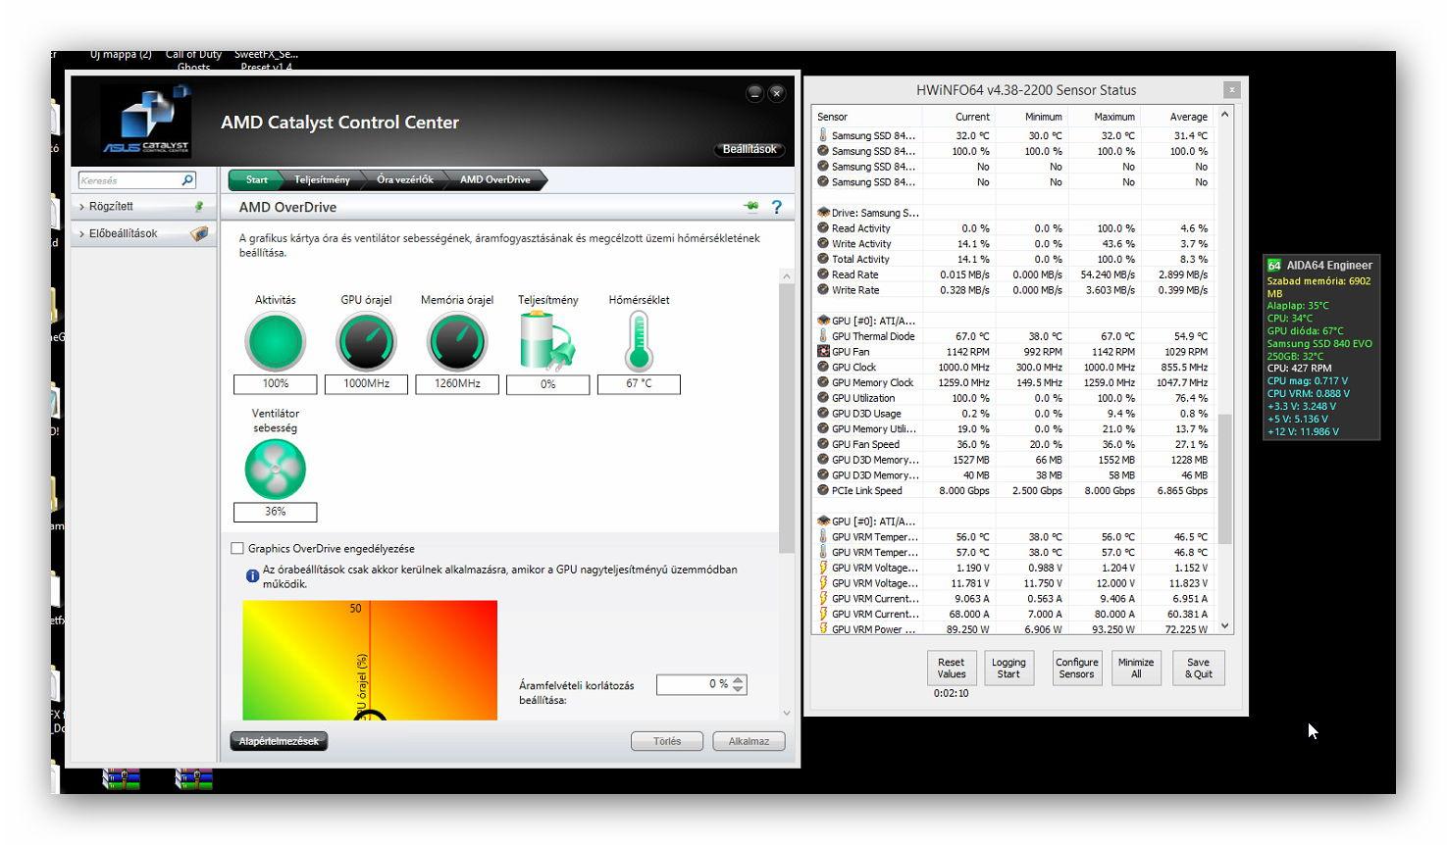The image size is (1447, 845).
Task: Decrease the Áramfelvételi korlátozás stepper value
Action: click(739, 690)
